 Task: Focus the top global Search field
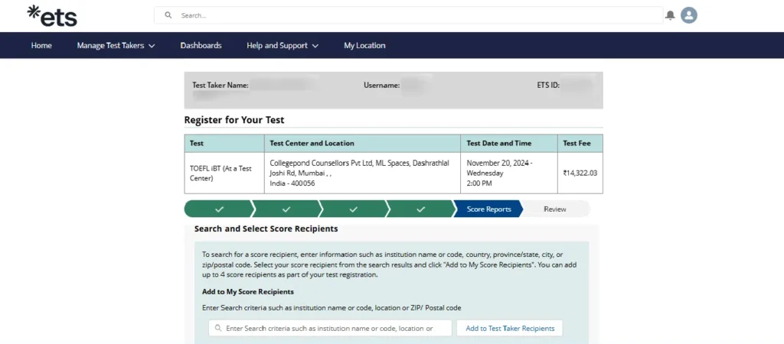(413, 15)
